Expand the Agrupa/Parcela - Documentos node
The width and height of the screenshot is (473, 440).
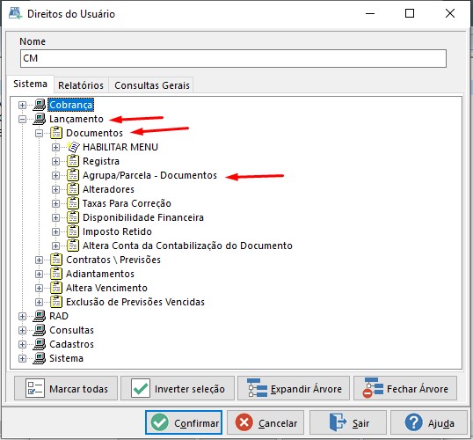tap(55, 175)
